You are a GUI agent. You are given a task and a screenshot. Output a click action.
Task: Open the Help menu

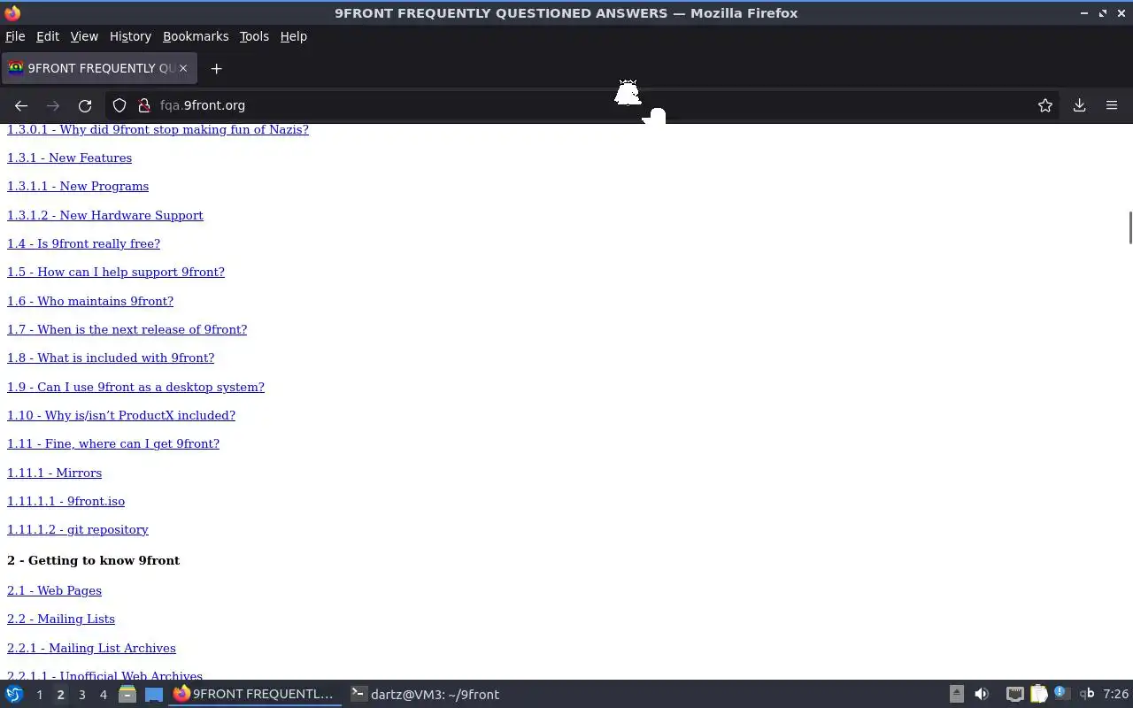coord(293,36)
